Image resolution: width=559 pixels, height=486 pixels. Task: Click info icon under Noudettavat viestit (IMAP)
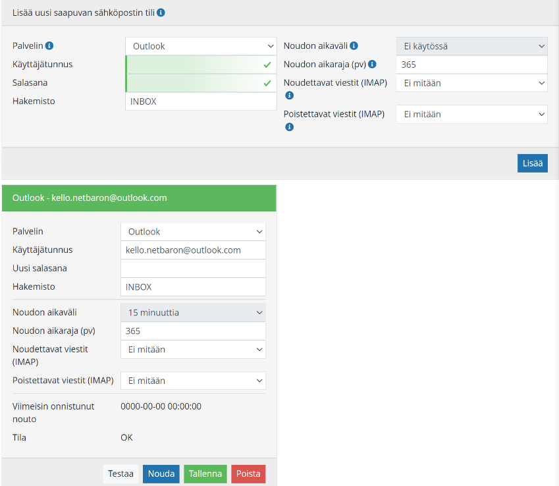288,95
